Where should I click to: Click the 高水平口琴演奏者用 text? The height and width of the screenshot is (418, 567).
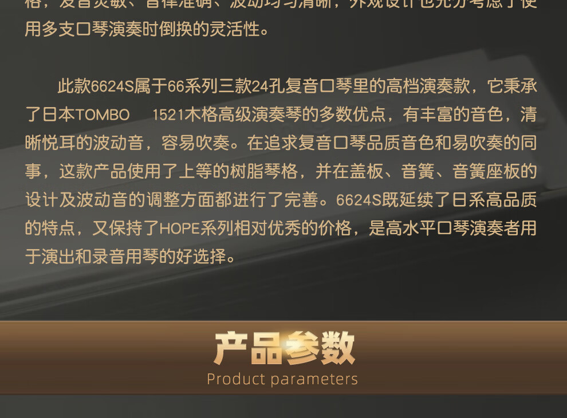pos(461,228)
